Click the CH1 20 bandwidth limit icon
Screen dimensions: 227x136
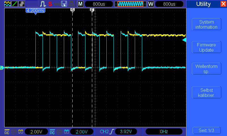pos(14,131)
